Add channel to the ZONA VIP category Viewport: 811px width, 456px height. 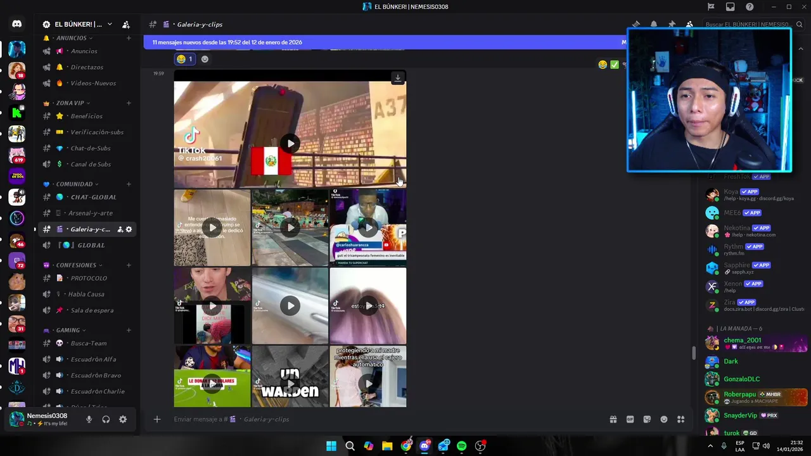(129, 103)
